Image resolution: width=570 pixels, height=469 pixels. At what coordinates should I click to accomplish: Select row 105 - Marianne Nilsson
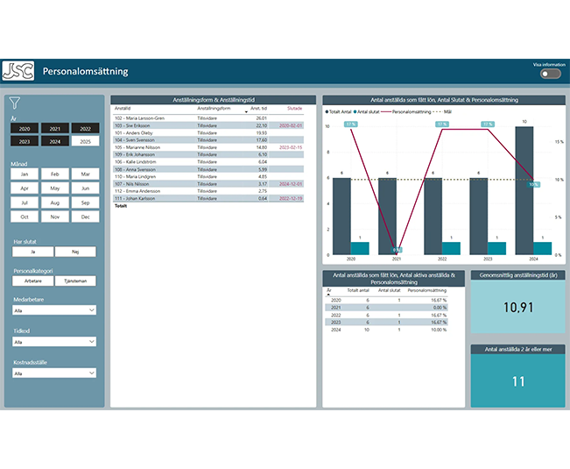[208, 147]
